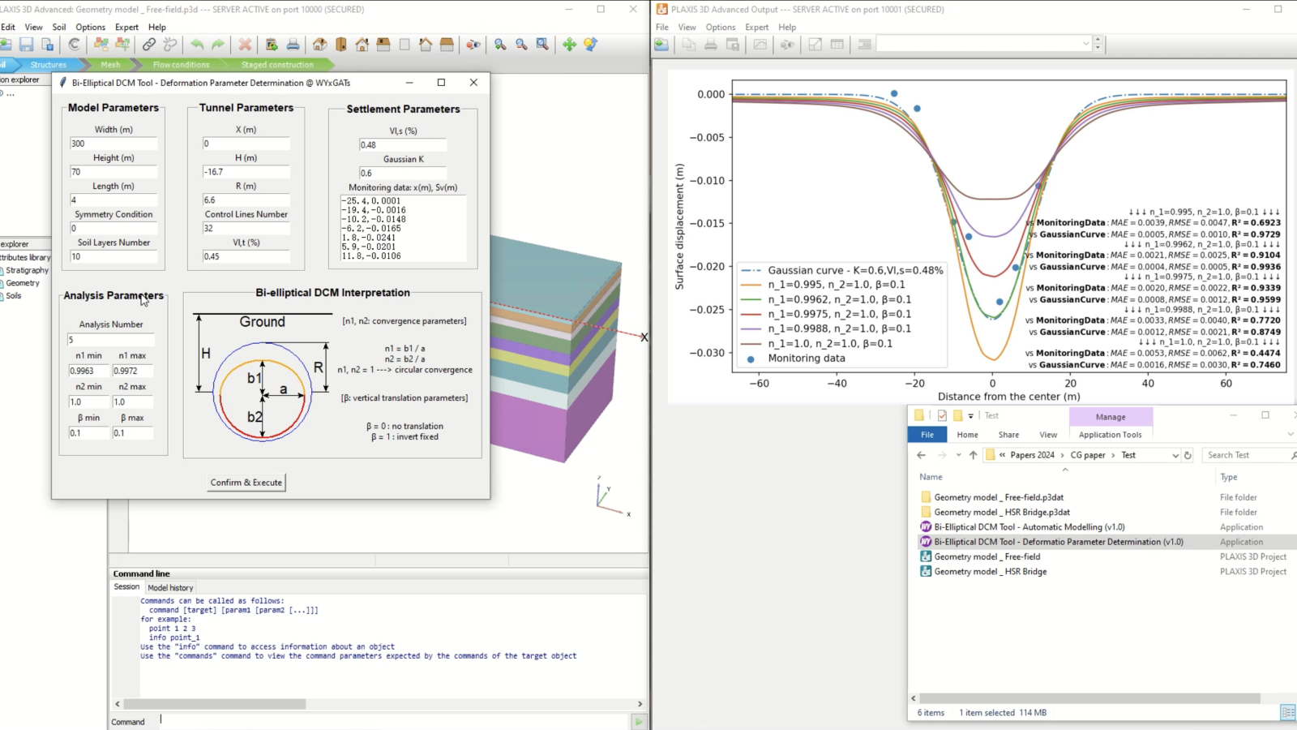Click the perspective view house icon

click(319, 45)
